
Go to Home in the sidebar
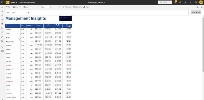coord(2,11)
